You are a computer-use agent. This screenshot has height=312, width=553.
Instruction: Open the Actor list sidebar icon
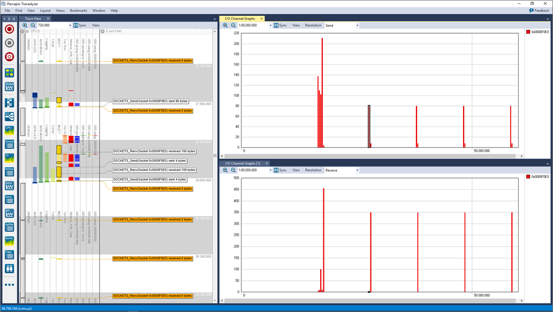point(9,199)
